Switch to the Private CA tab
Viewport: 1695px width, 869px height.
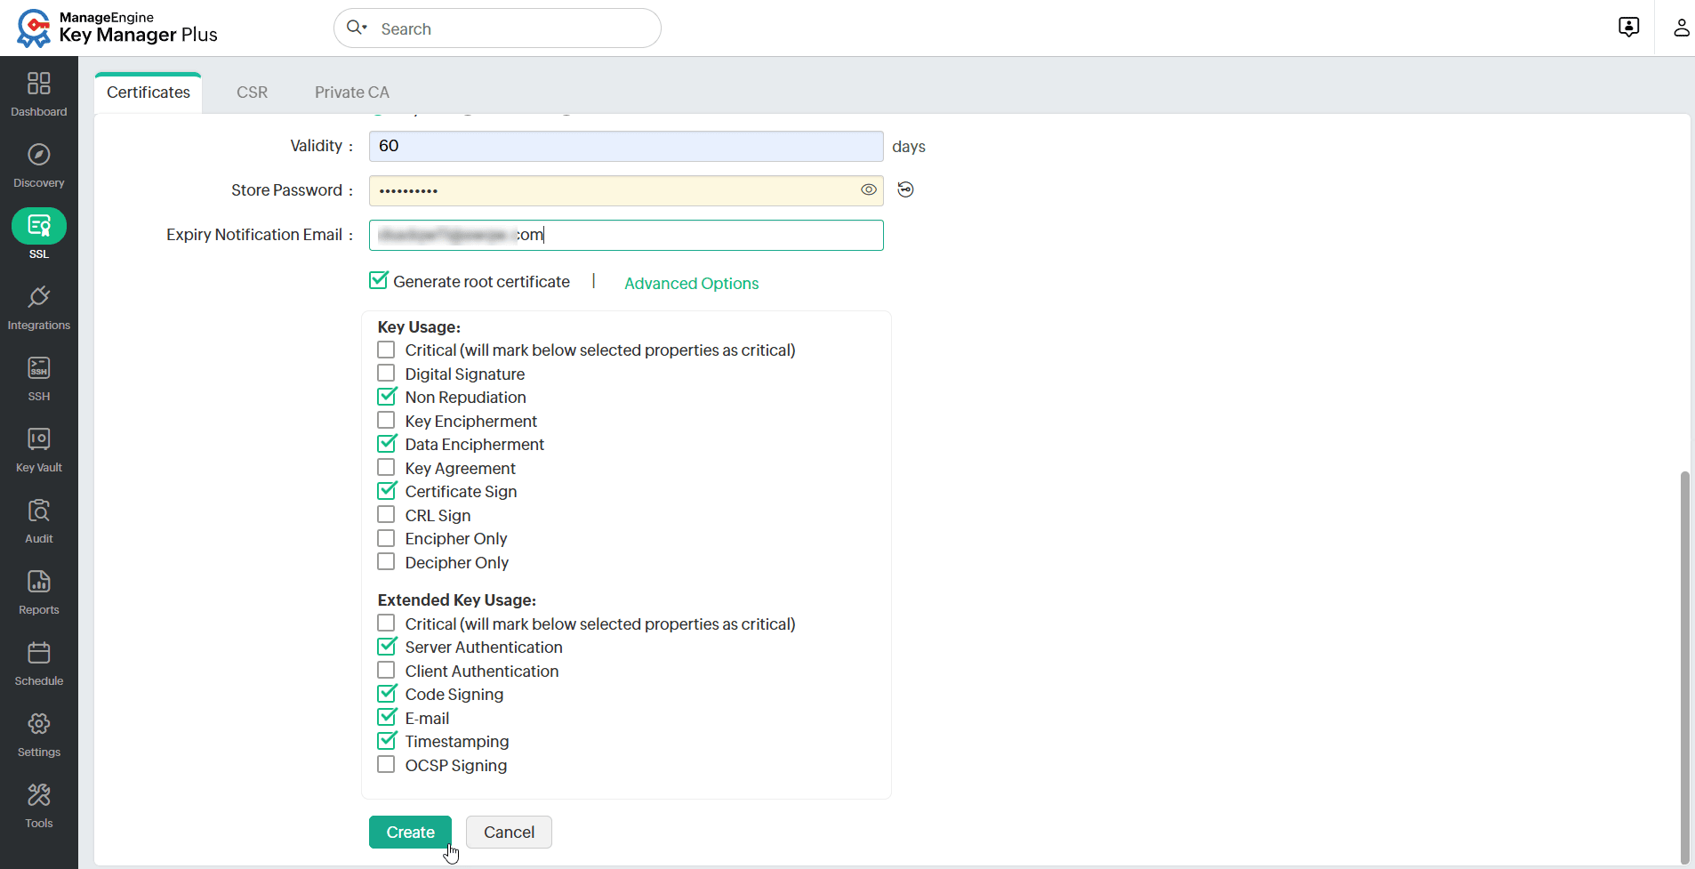[352, 93]
